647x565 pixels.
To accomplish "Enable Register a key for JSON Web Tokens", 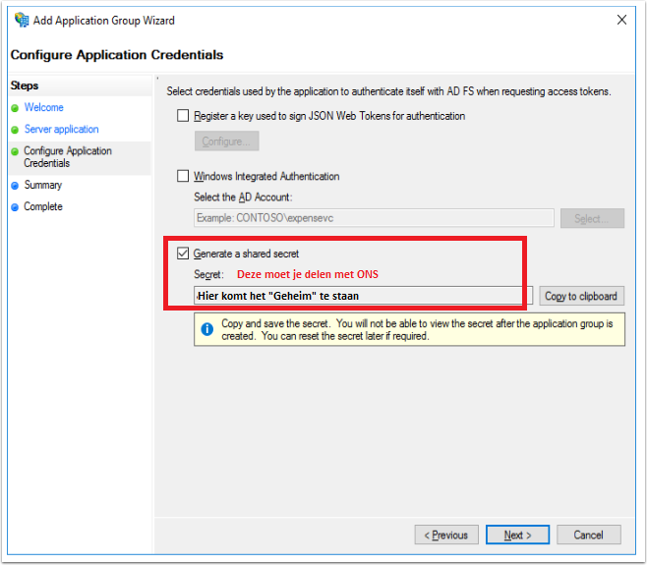I will (183, 116).
